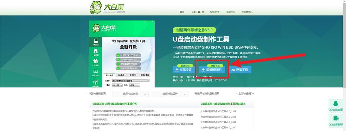346x131 pixels.
Task: Click the 在线安装 download button
Action: 184,70
